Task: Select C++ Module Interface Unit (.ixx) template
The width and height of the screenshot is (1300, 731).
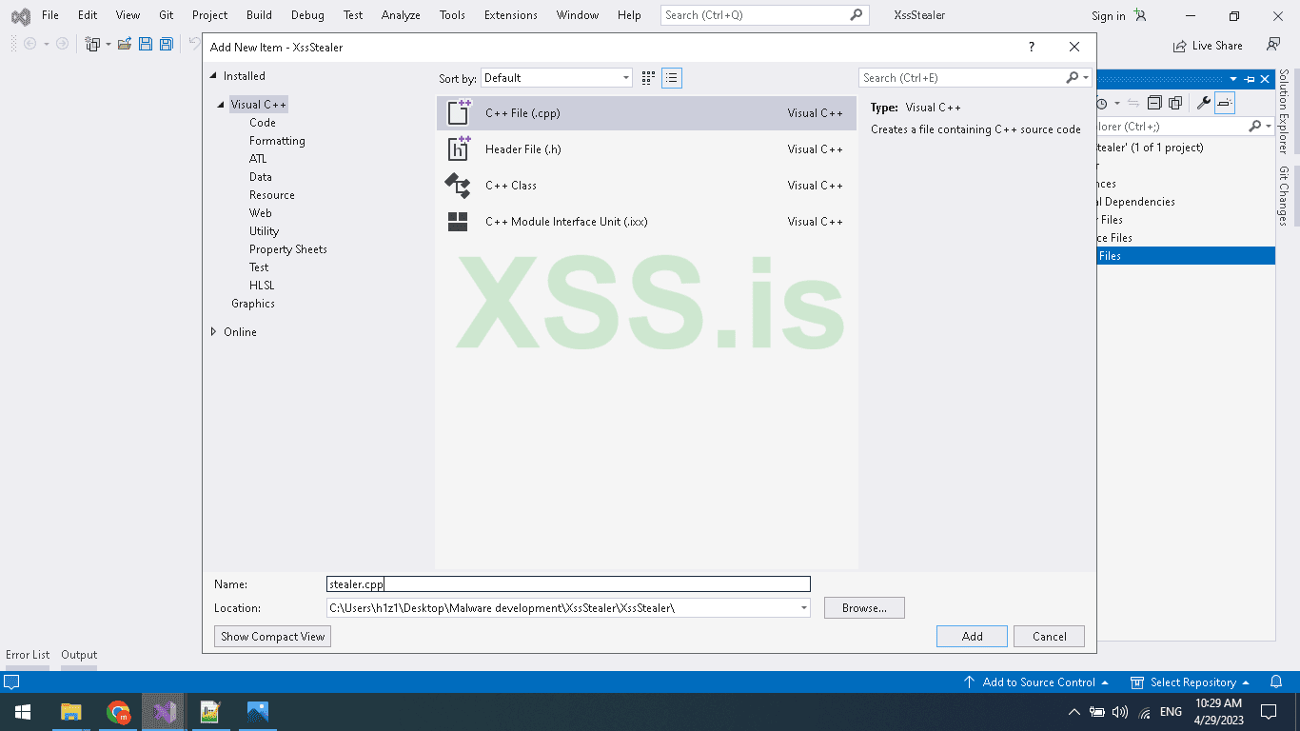Action: pyautogui.click(x=647, y=222)
